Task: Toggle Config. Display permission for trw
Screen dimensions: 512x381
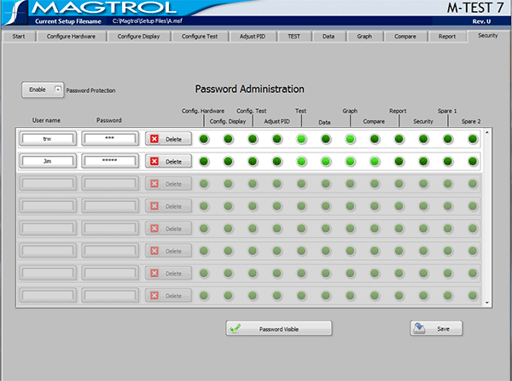Action: point(228,139)
